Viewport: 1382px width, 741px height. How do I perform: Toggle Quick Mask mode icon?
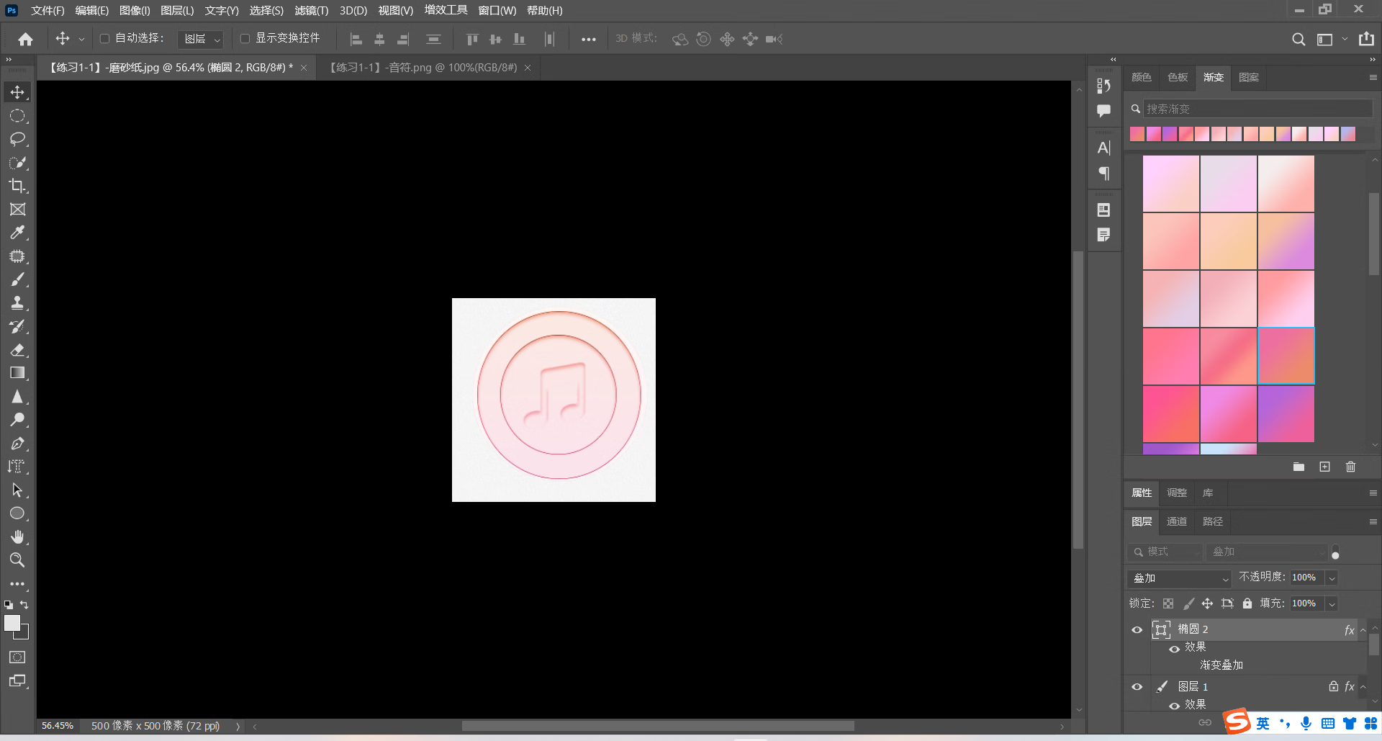coord(17,657)
